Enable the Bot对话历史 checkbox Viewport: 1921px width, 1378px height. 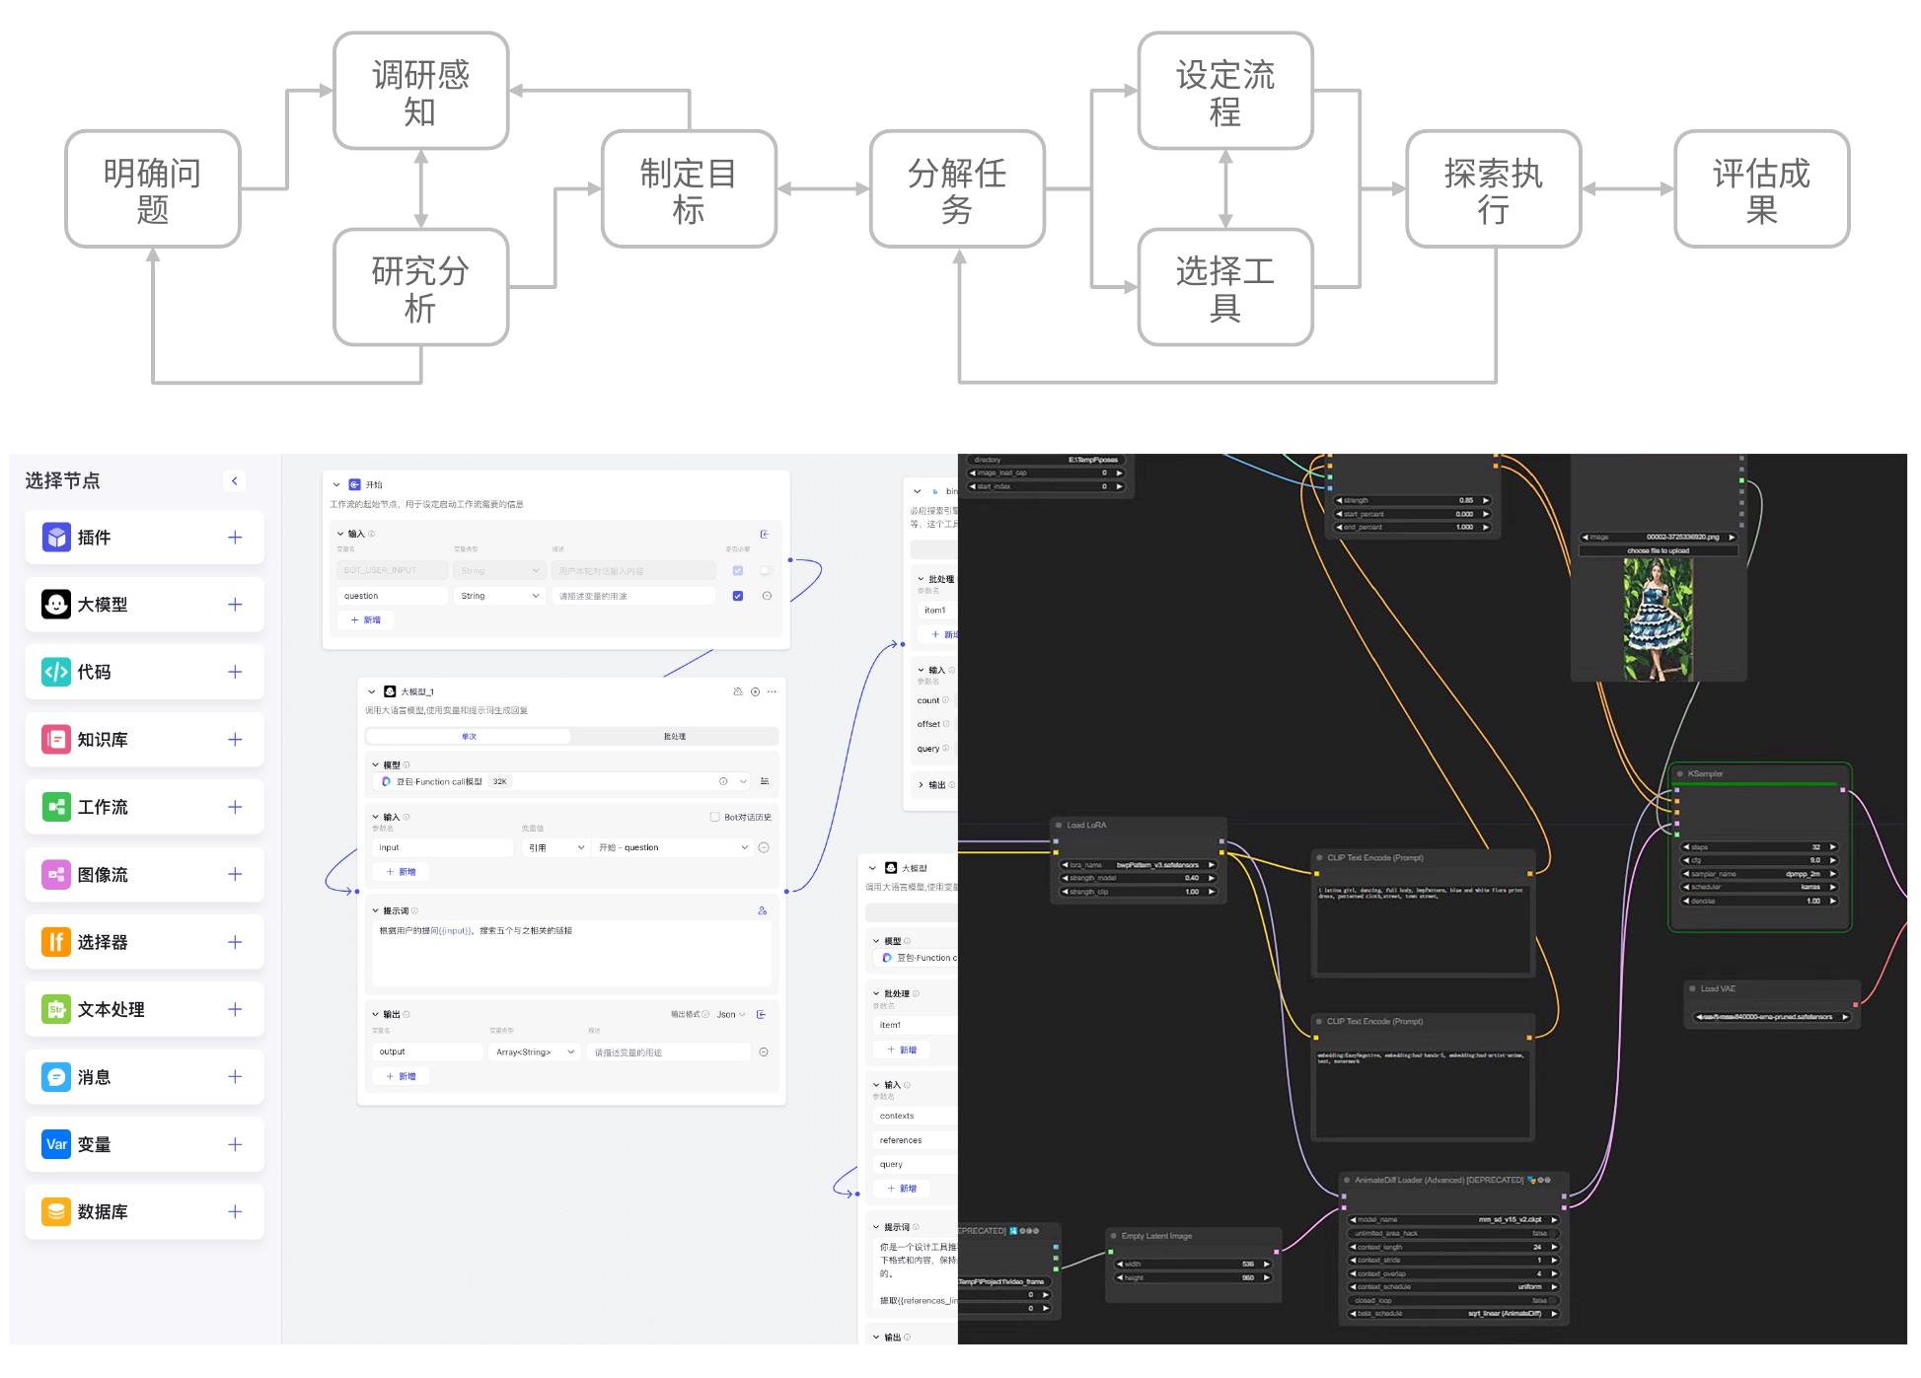tap(715, 817)
